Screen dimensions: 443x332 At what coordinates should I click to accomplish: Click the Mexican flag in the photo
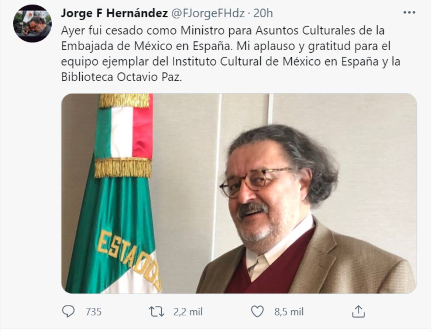pyautogui.click(x=115, y=193)
